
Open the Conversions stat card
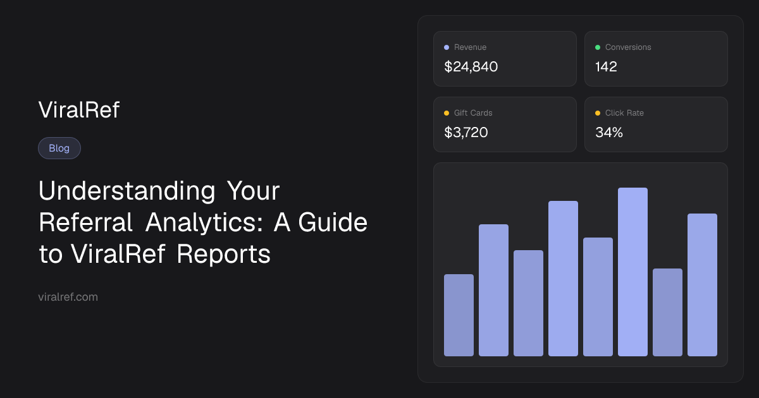click(x=656, y=59)
